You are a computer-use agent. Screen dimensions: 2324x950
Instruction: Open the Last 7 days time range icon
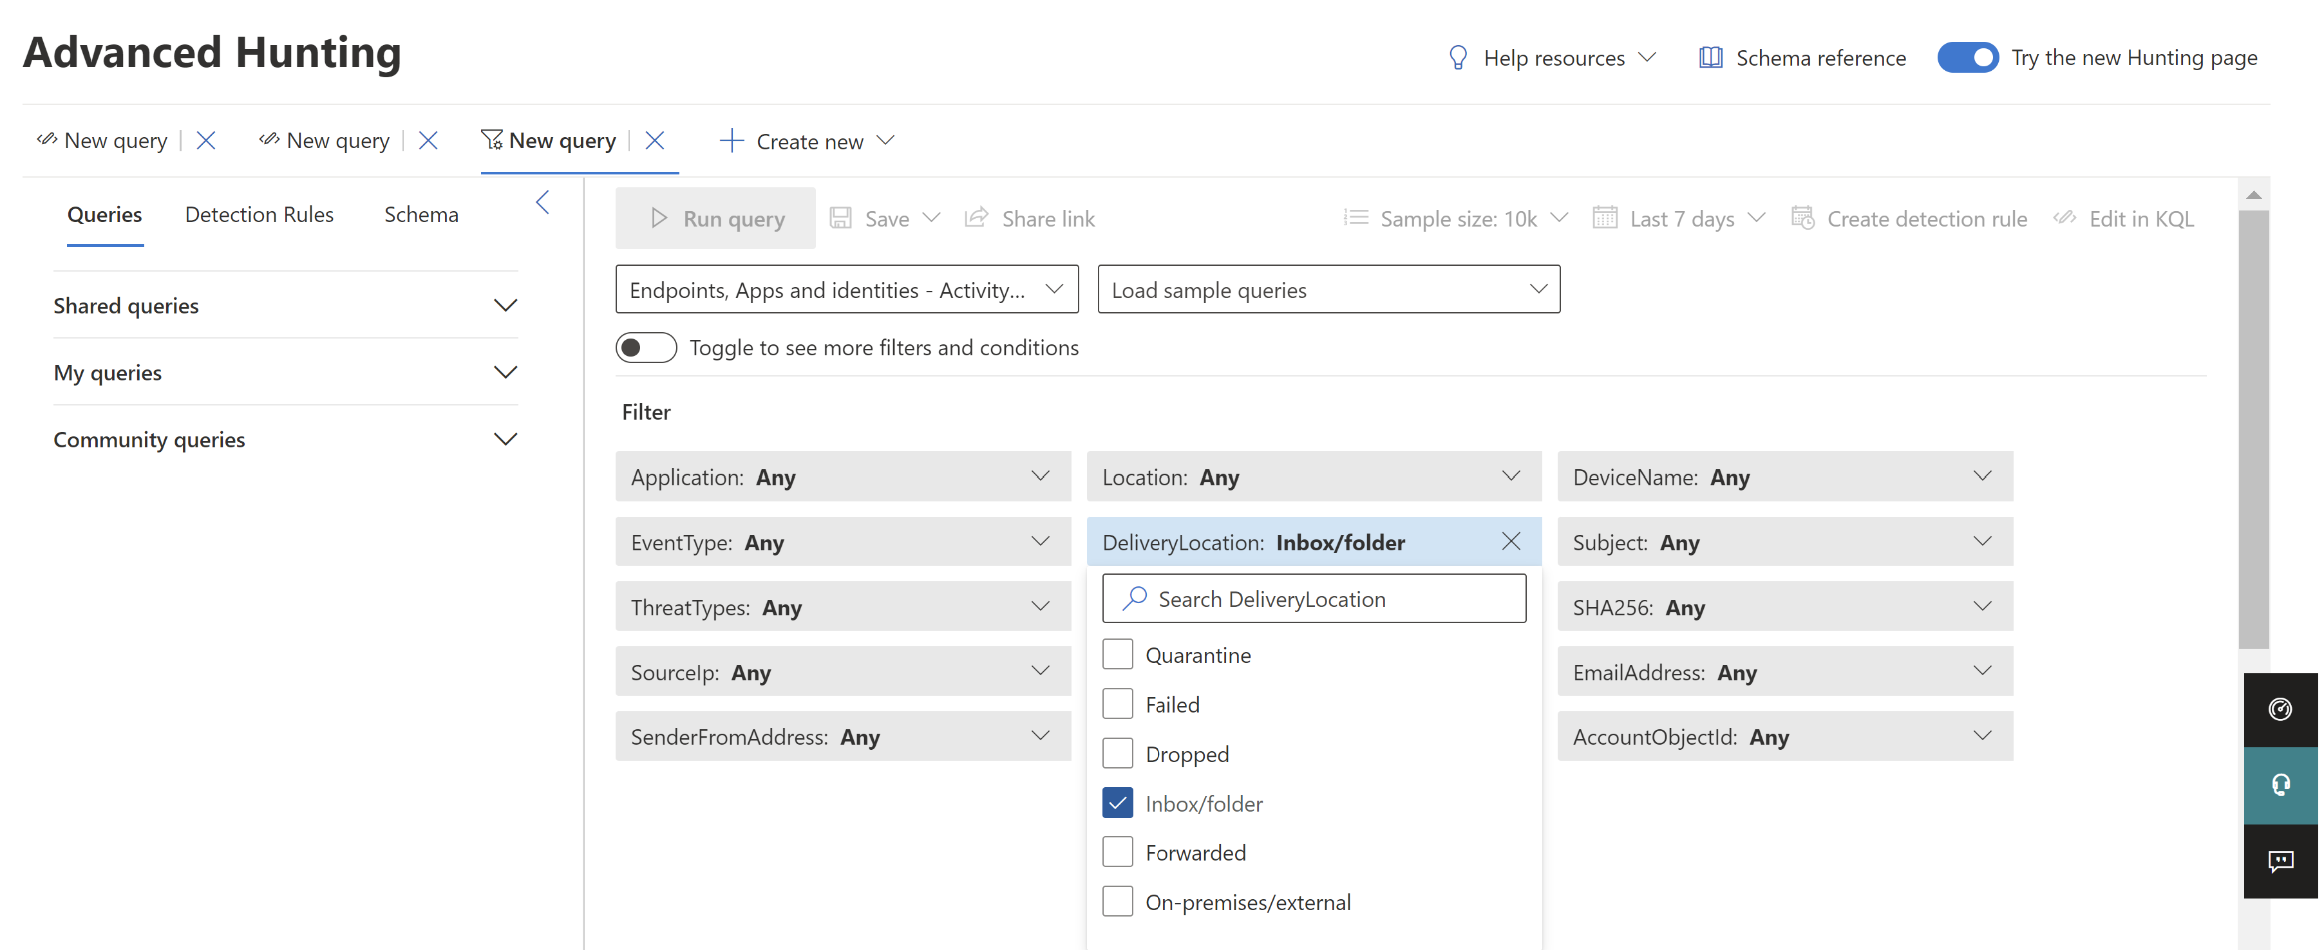coord(1605,217)
